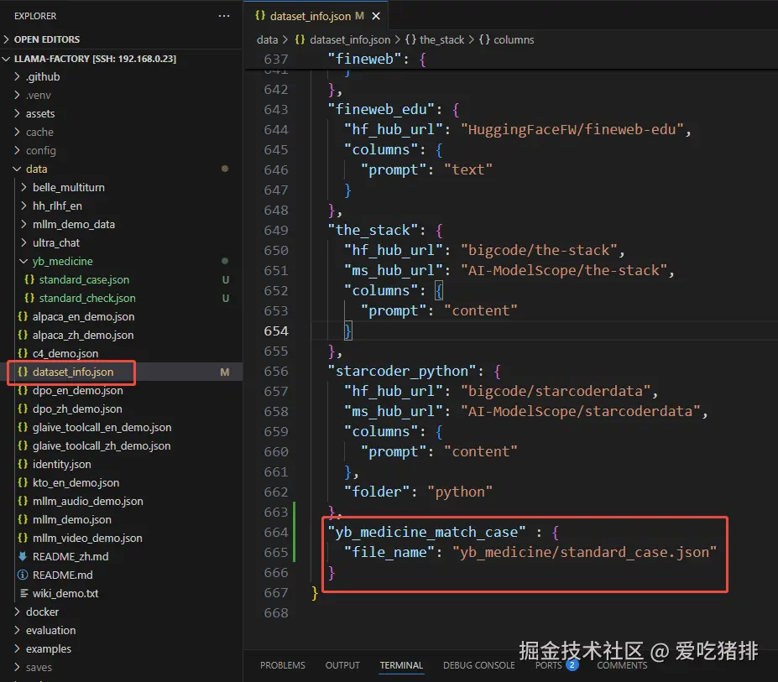Open dpo_en_demo.json file
Screen dimensions: 778x682
77,390
